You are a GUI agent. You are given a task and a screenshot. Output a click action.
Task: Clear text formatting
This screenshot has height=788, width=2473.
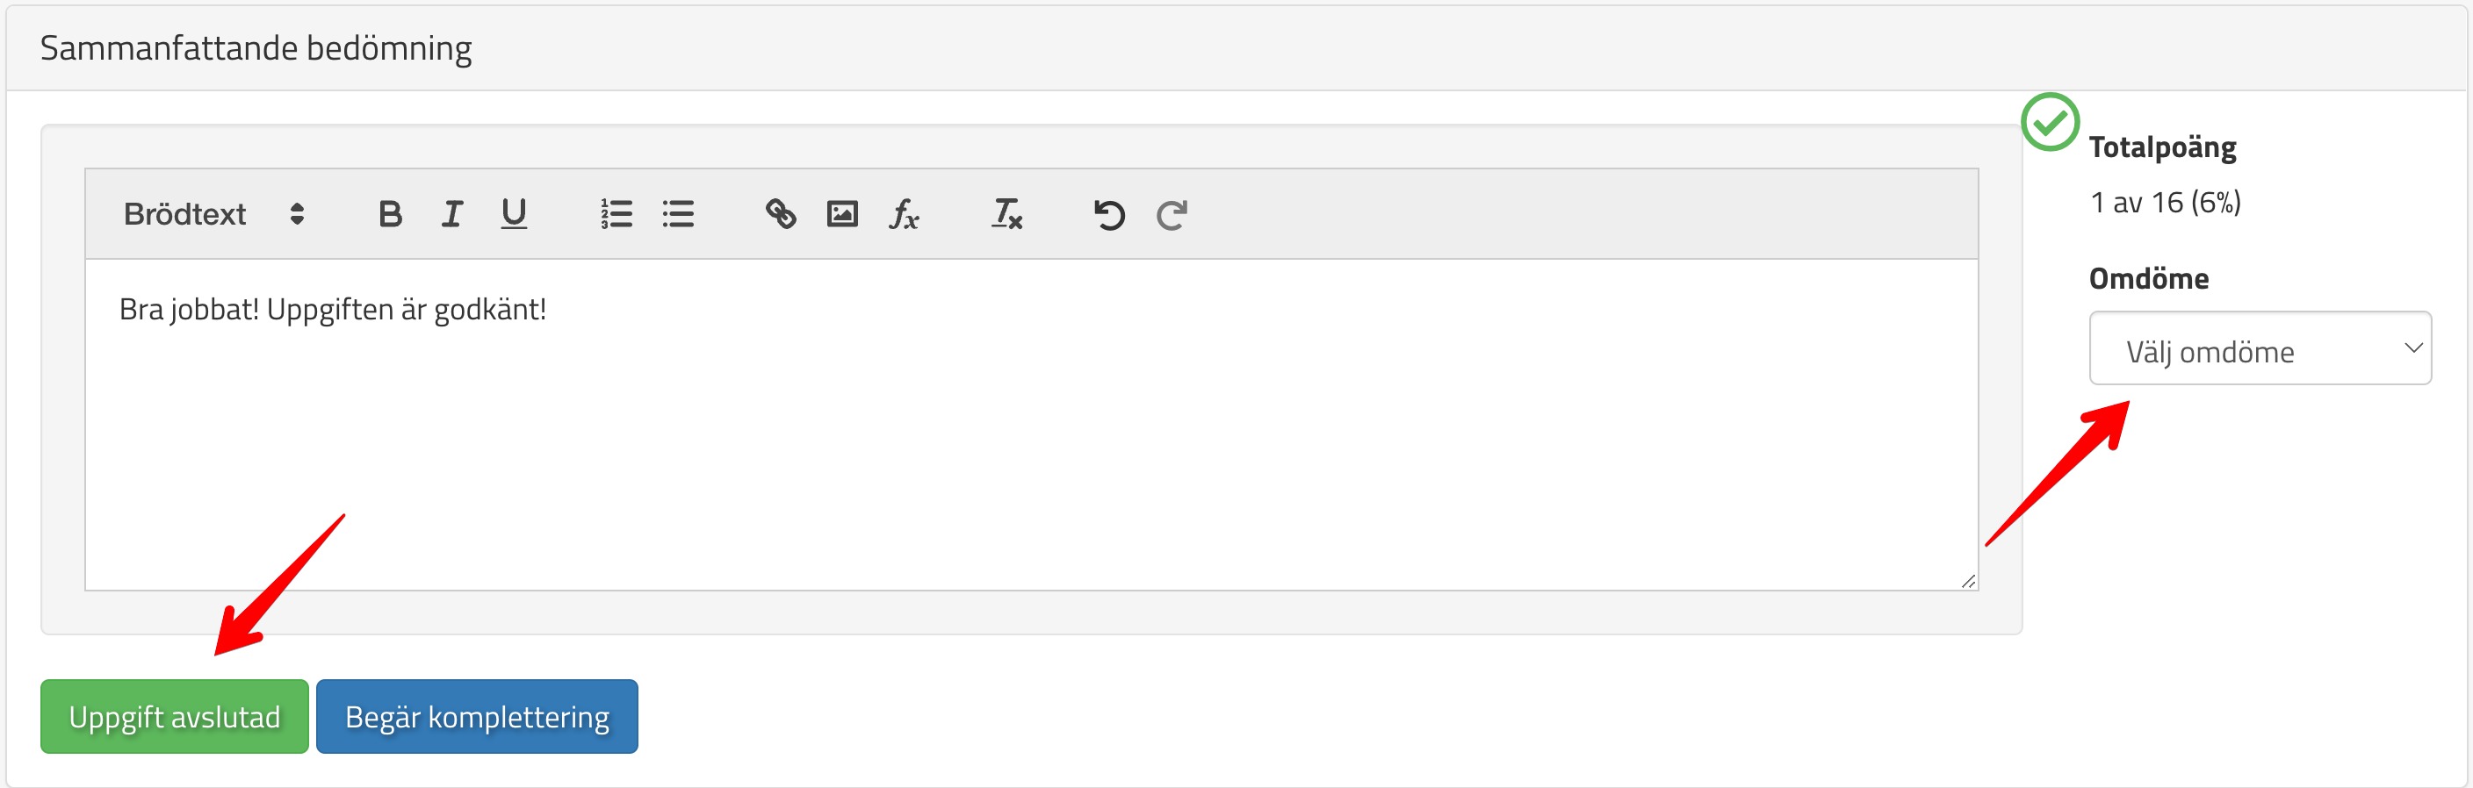[1006, 214]
